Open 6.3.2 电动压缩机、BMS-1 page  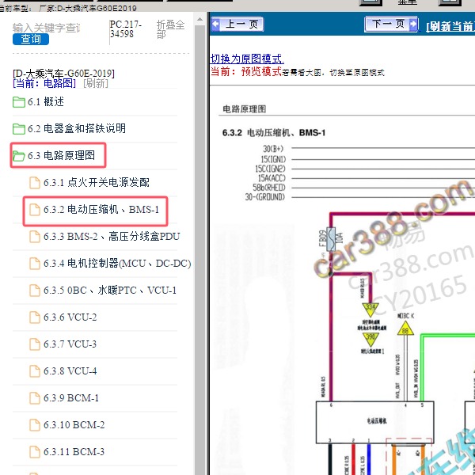(x=101, y=209)
